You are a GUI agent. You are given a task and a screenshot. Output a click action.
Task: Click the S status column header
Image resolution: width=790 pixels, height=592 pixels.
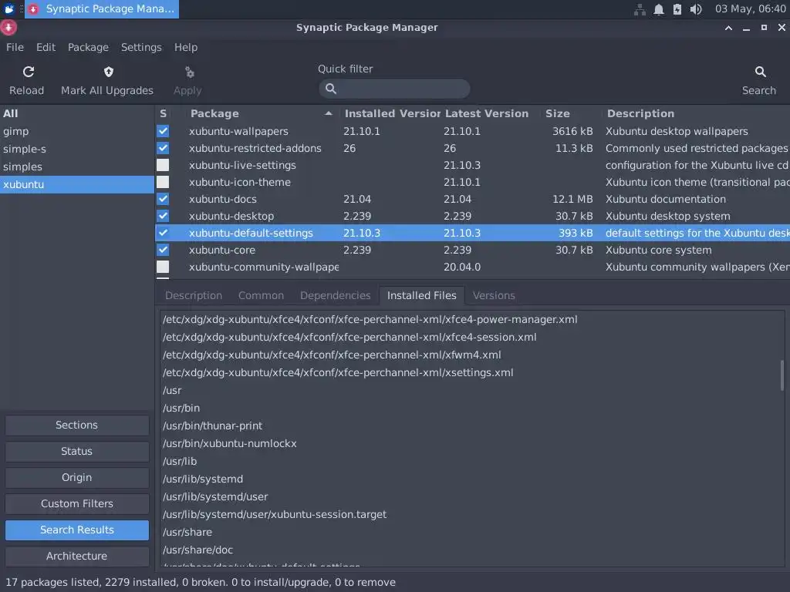pyautogui.click(x=164, y=113)
